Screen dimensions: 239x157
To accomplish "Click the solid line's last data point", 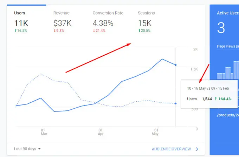I will click(175, 65).
